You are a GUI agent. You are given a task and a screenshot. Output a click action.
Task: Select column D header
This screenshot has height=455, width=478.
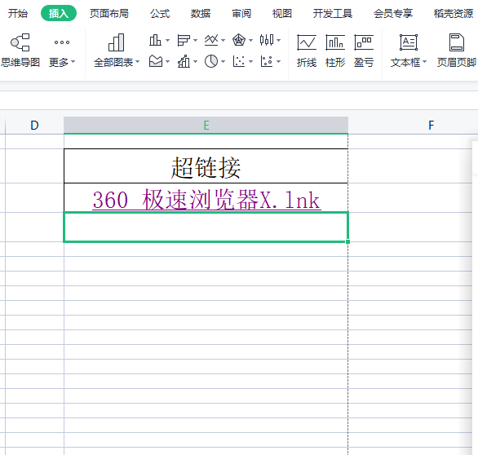(x=34, y=126)
